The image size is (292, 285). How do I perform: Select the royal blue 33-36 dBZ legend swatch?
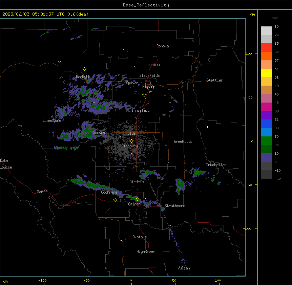266,124
